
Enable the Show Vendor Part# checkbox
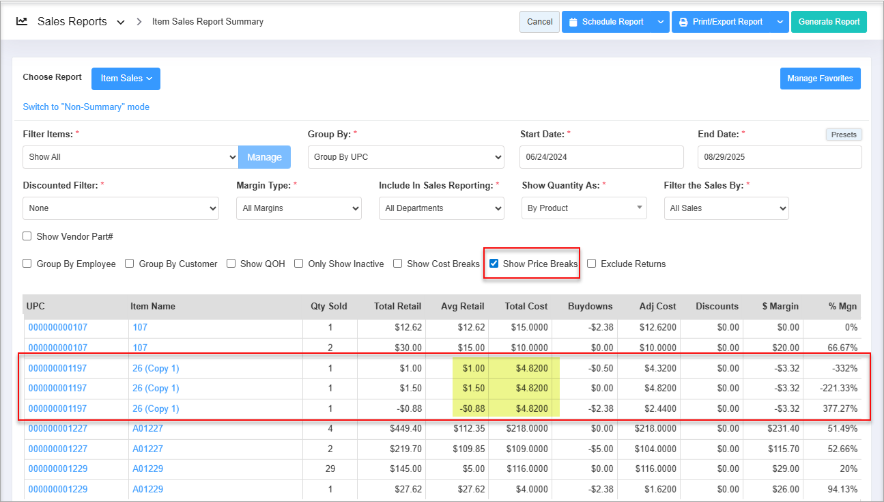pos(27,236)
